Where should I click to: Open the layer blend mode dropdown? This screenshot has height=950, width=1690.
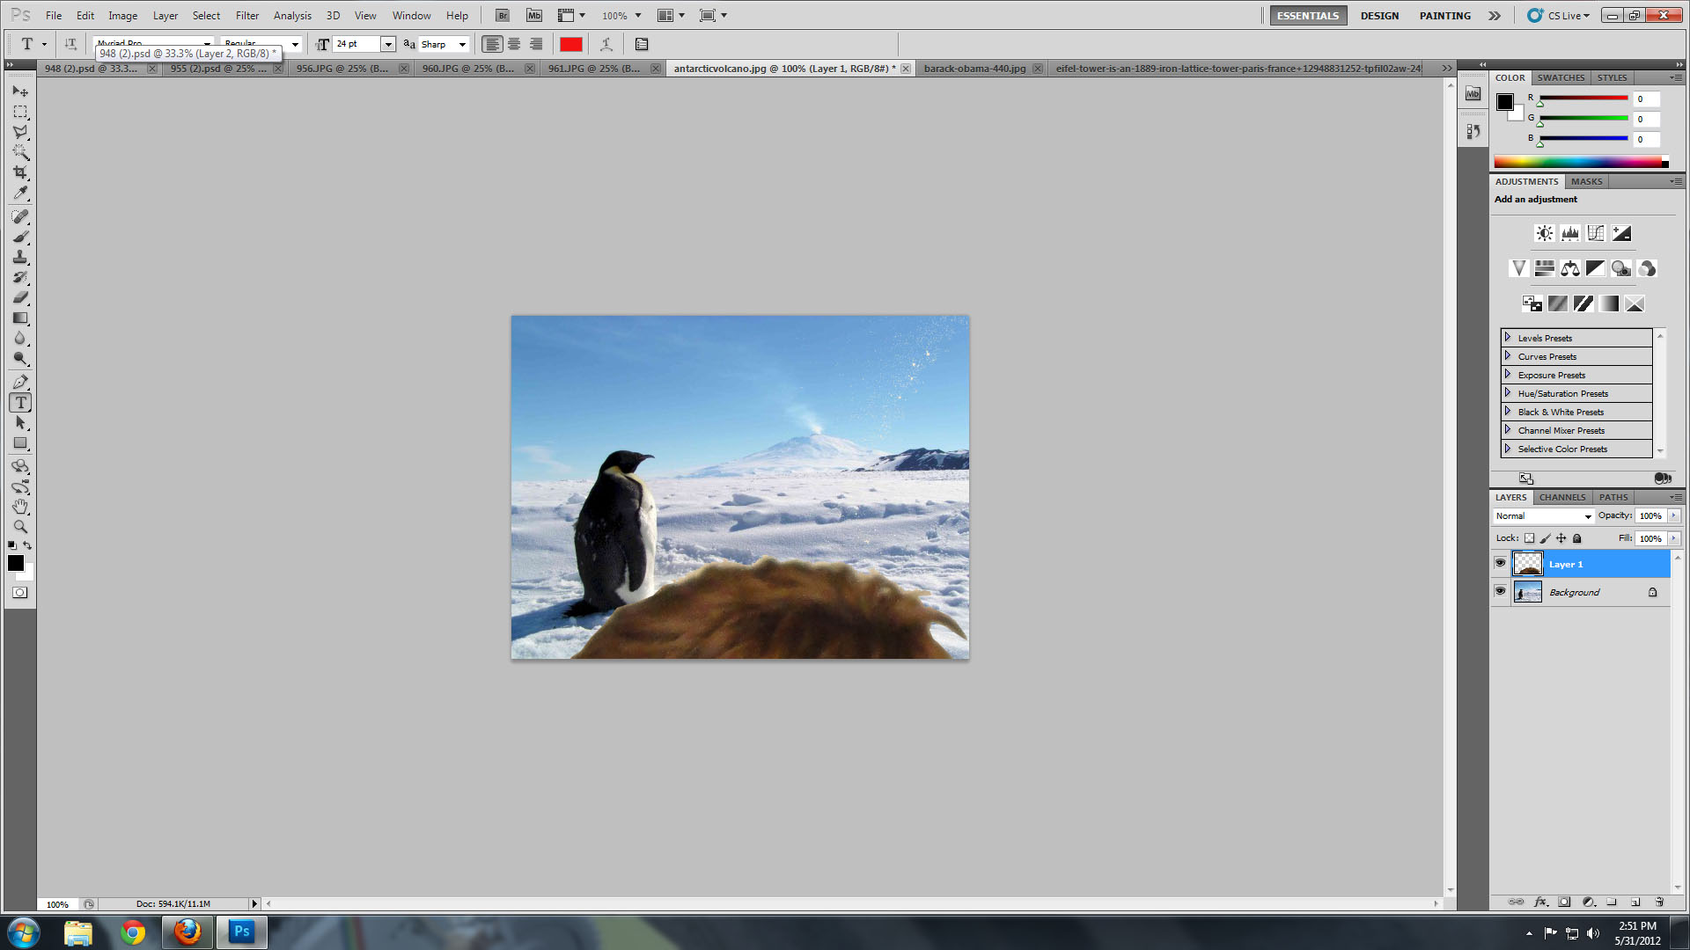[x=1544, y=516]
